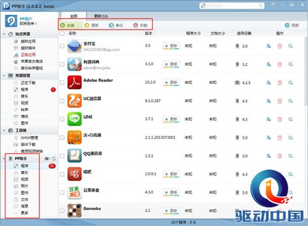308x226 pixels.
Task: Collapse the 工具箱 sidebar section
Action: [x=4, y=130]
